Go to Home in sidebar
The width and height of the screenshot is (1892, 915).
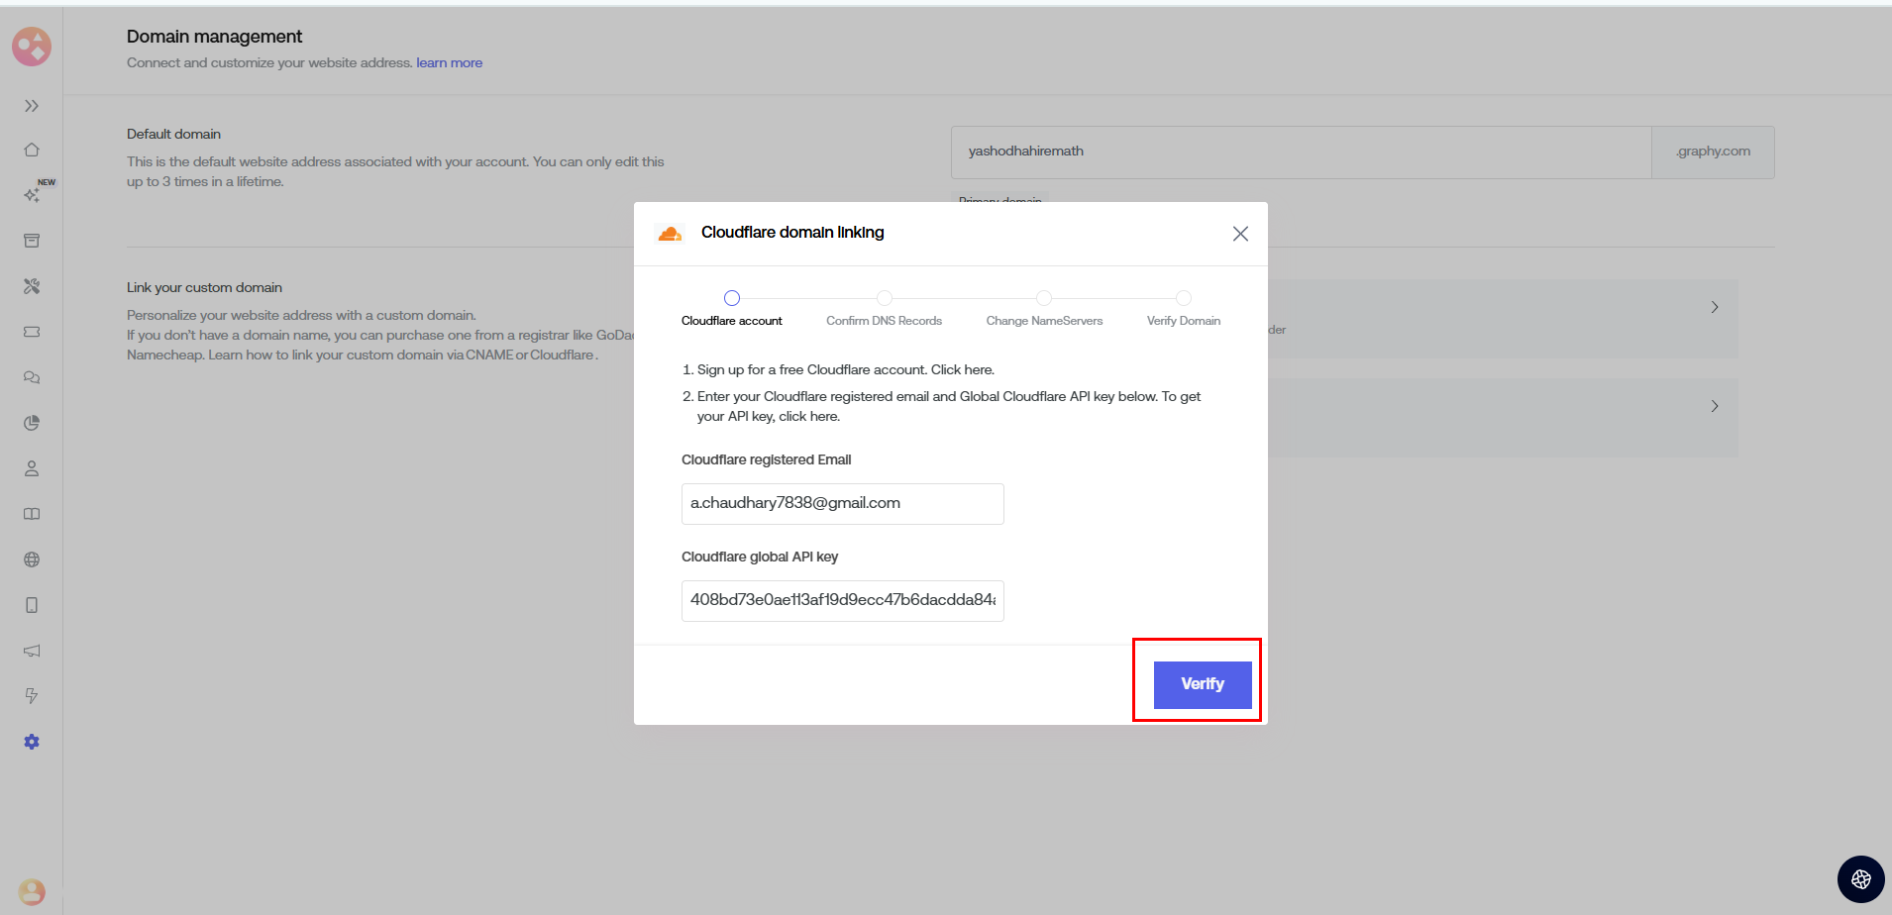click(32, 150)
